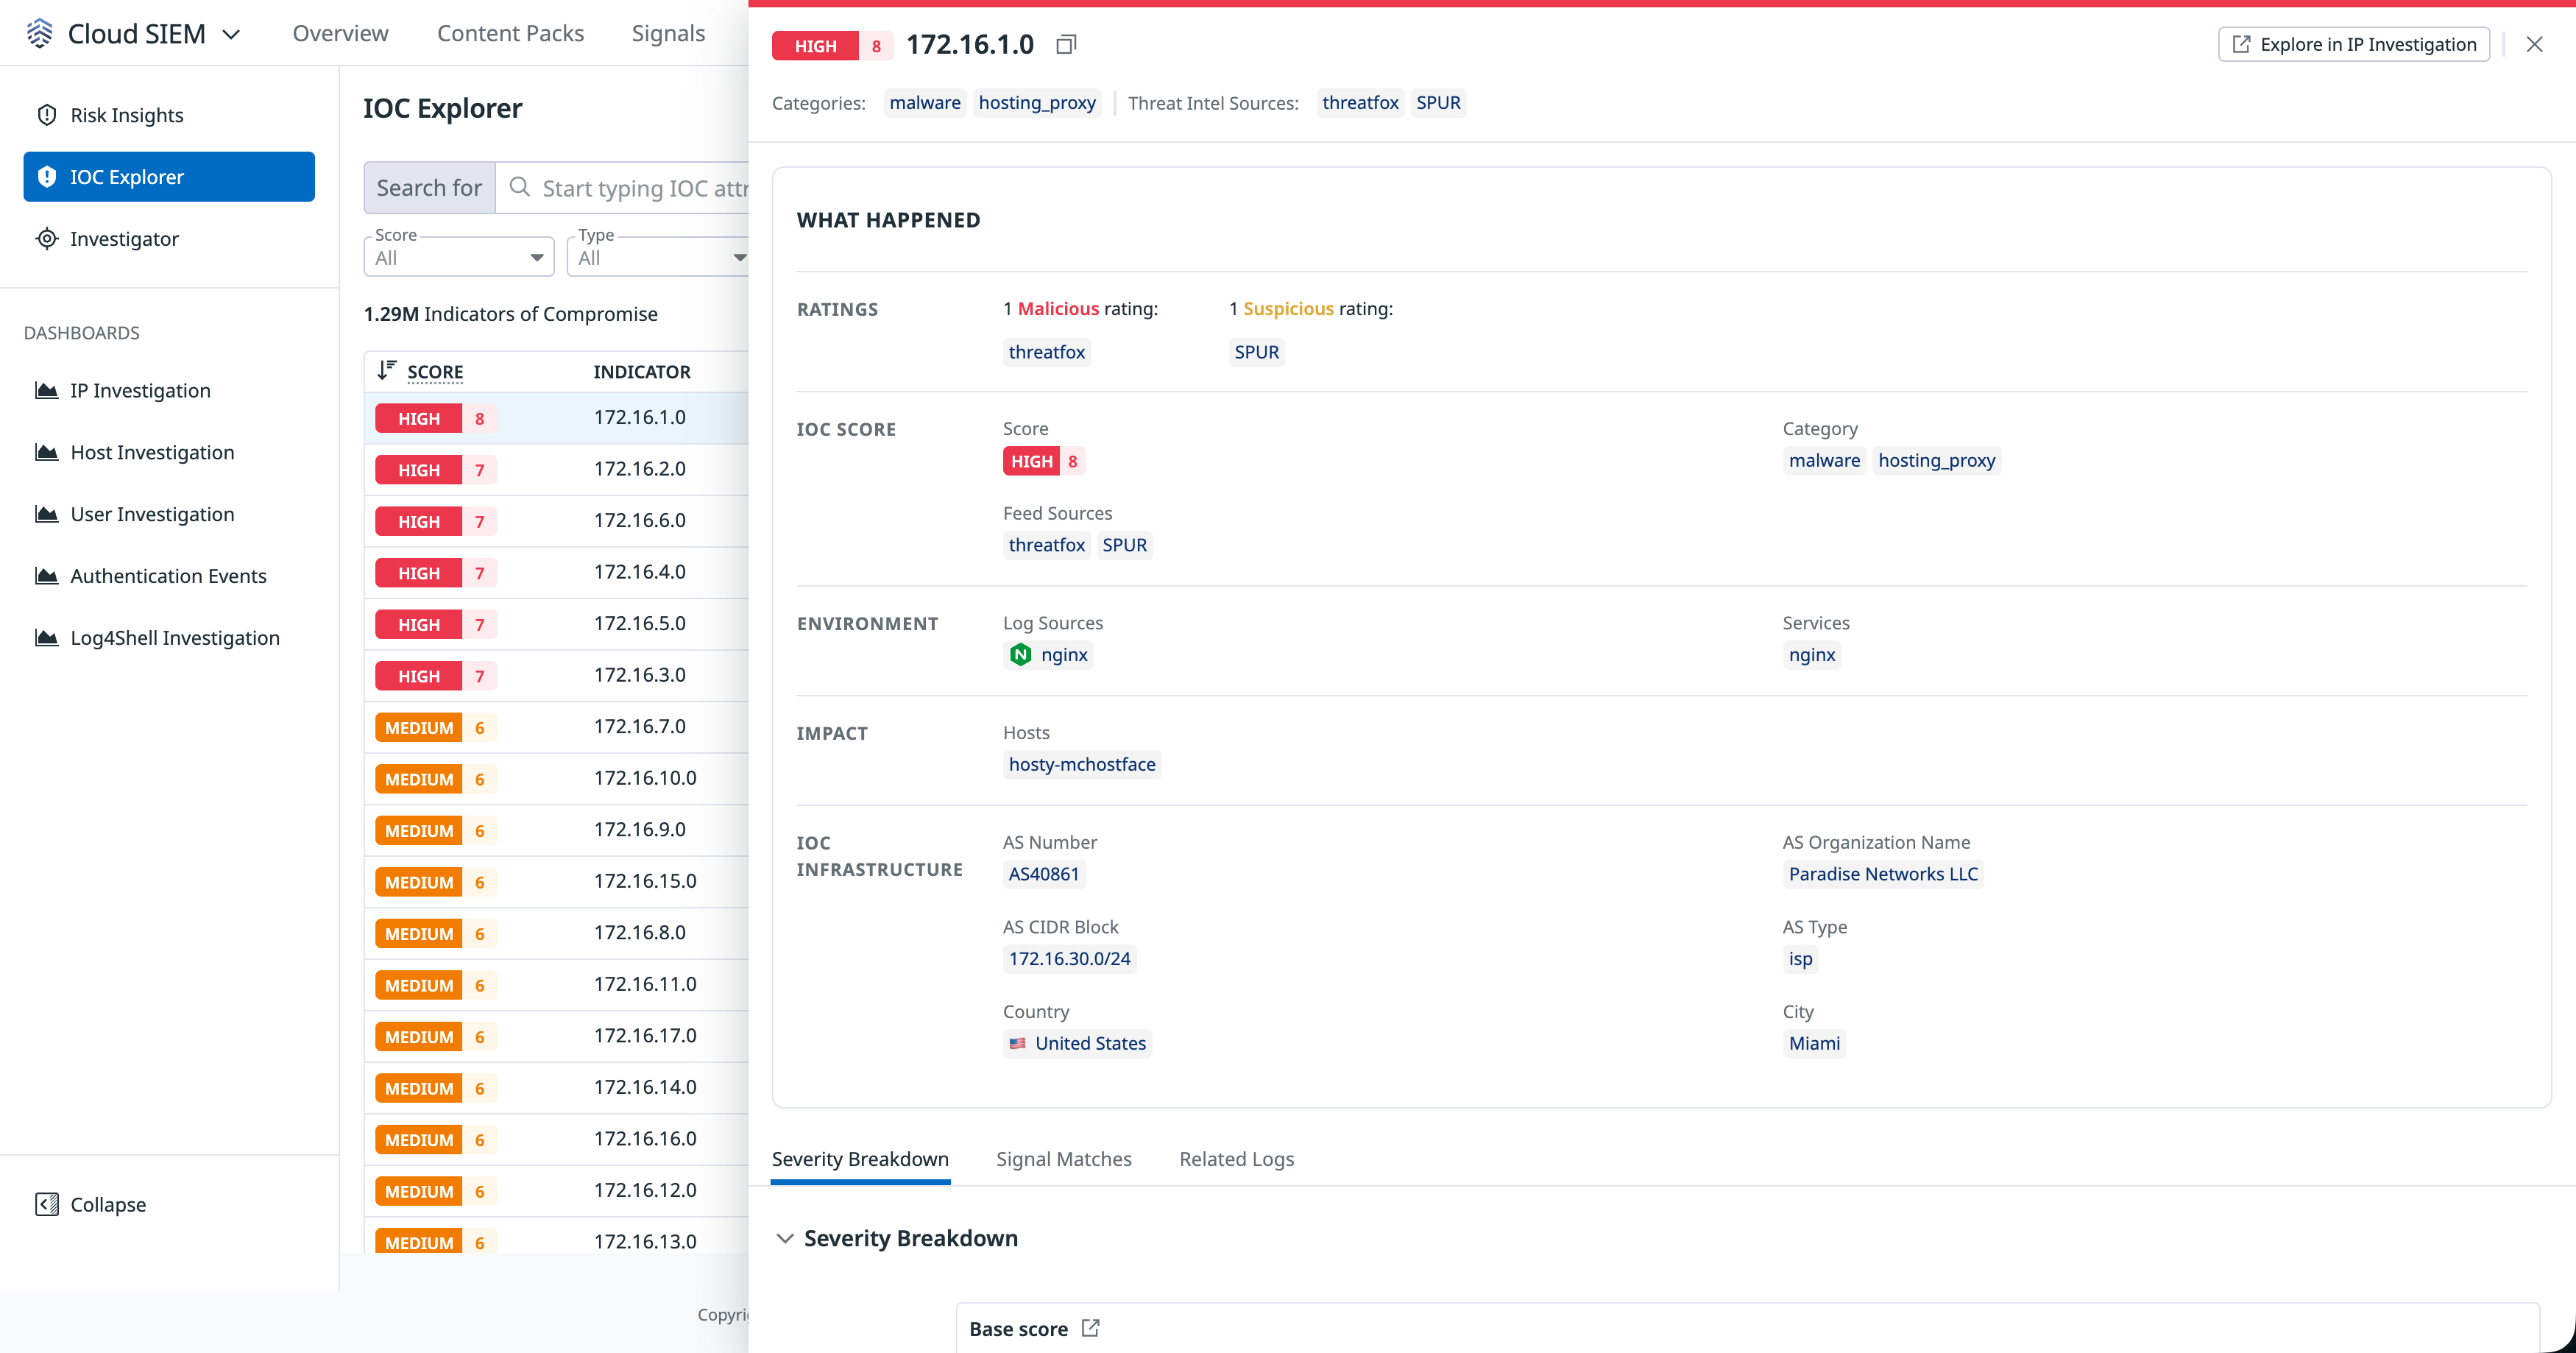Click the sort arrow icon by SCORE
2576x1353 pixels.
(x=387, y=371)
